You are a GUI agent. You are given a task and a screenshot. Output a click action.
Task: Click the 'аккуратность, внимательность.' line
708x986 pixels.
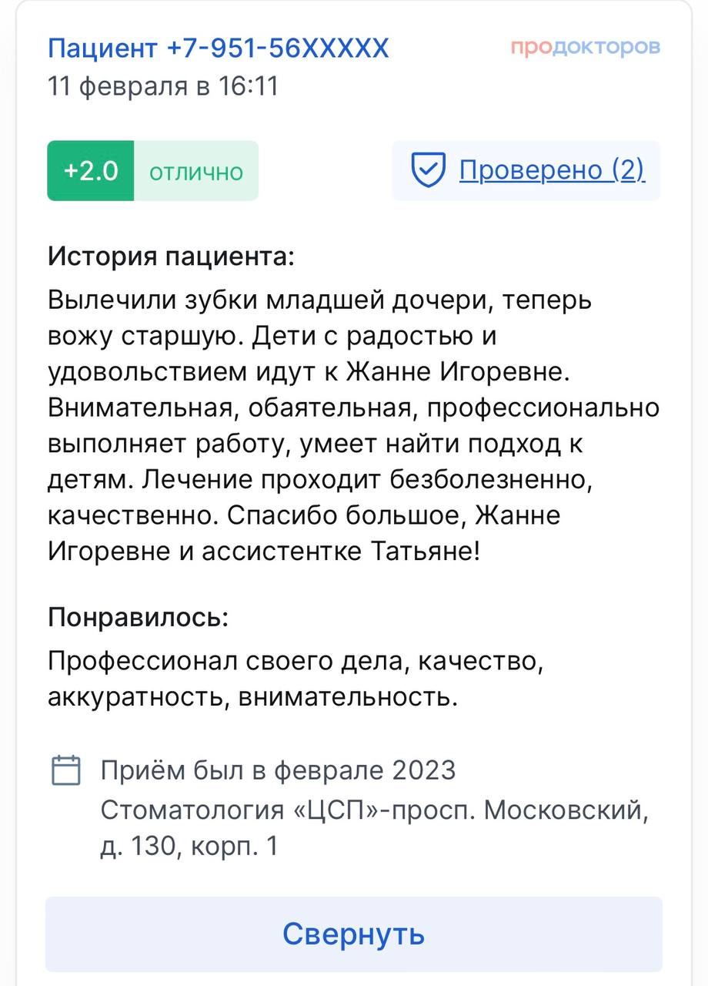coord(252,698)
